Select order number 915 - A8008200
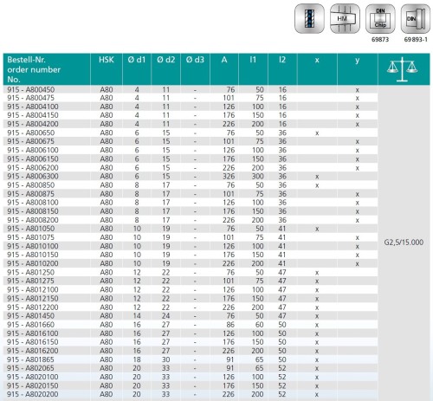The image size is (433, 401). [33, 220]
